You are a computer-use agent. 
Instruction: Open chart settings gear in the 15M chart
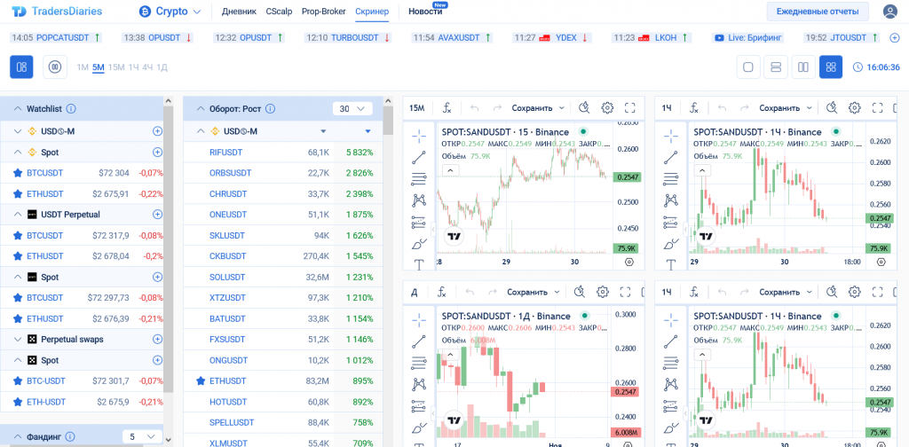coord(607,107)
